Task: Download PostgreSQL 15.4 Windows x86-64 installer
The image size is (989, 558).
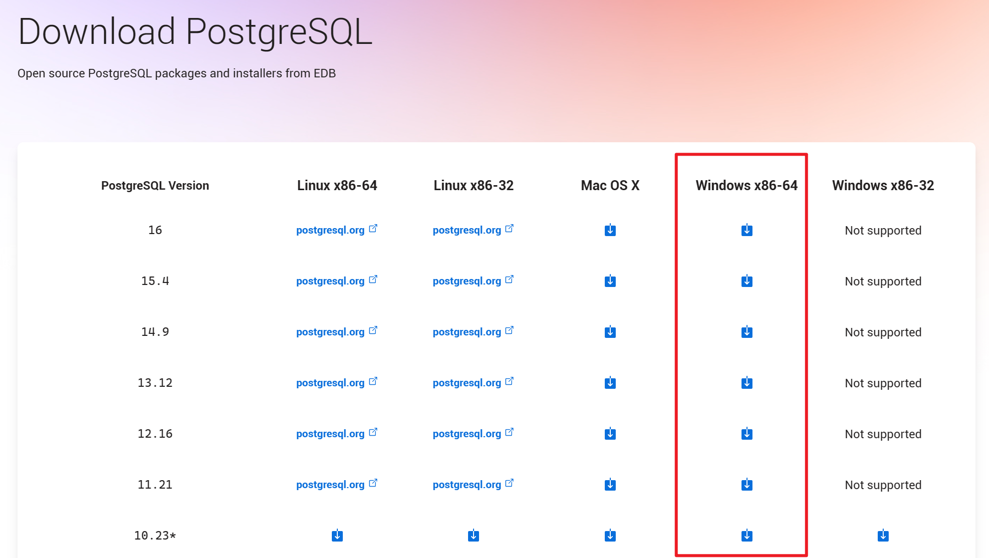Action: pyautogui.click(x=746, y=281)
